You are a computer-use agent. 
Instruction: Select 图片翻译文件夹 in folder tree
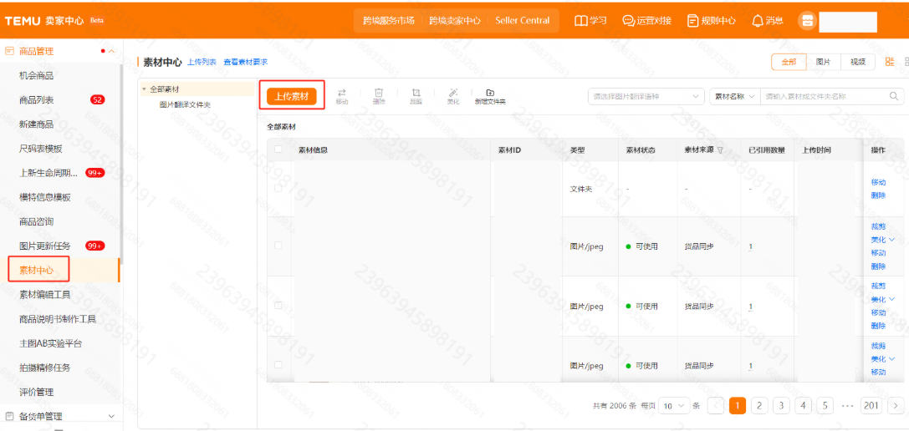[185, 105]
